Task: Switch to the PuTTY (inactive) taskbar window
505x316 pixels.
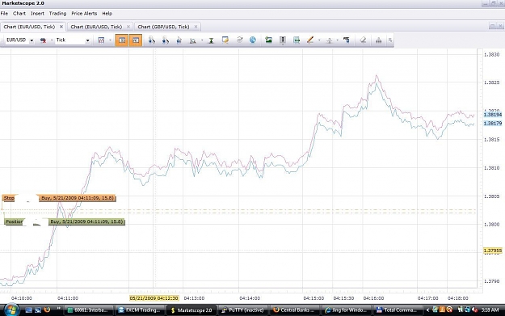Action: pyautogui.click(x=243, y=310)
